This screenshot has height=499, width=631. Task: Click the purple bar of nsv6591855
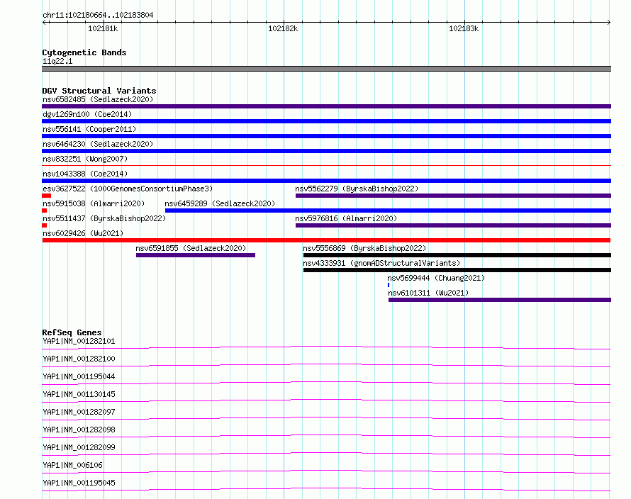(x=196, y=255)
